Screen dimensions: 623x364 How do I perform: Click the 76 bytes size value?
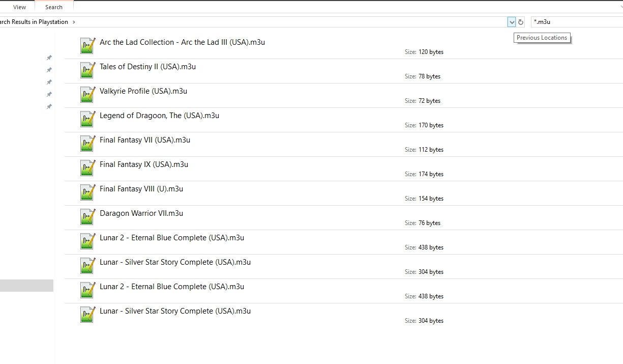429,223
